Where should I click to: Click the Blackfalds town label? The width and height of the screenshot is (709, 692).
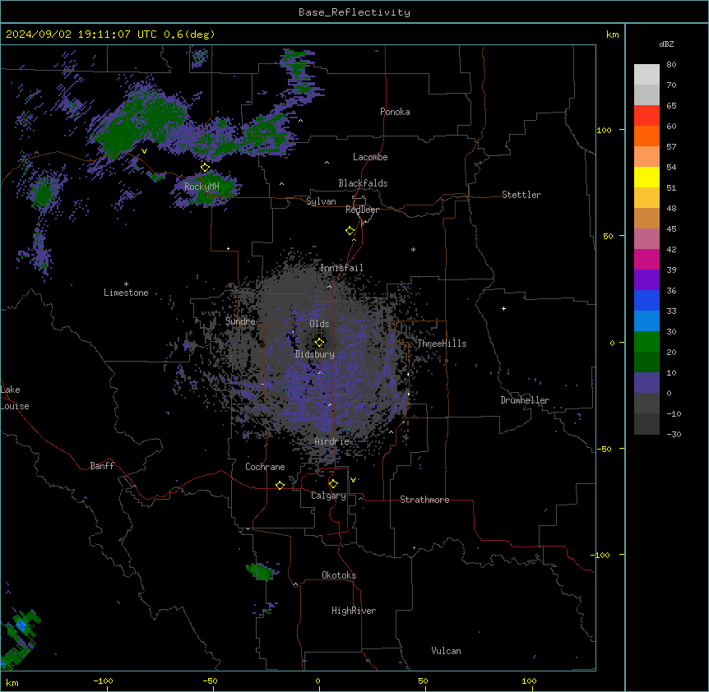[363, 183]
